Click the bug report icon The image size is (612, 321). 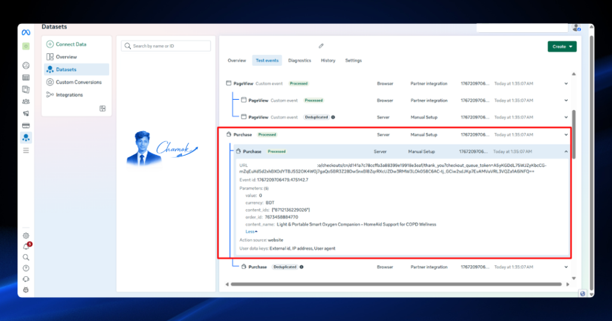click(26, 290)
